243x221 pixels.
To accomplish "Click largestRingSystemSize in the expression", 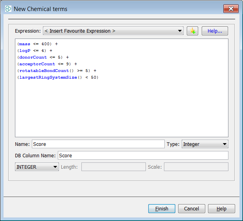I will [47, 77].
